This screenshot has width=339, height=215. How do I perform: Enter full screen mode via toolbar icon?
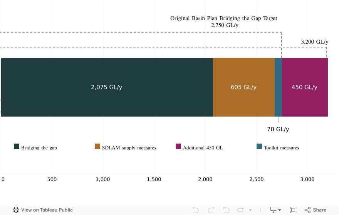pos(293,210)
